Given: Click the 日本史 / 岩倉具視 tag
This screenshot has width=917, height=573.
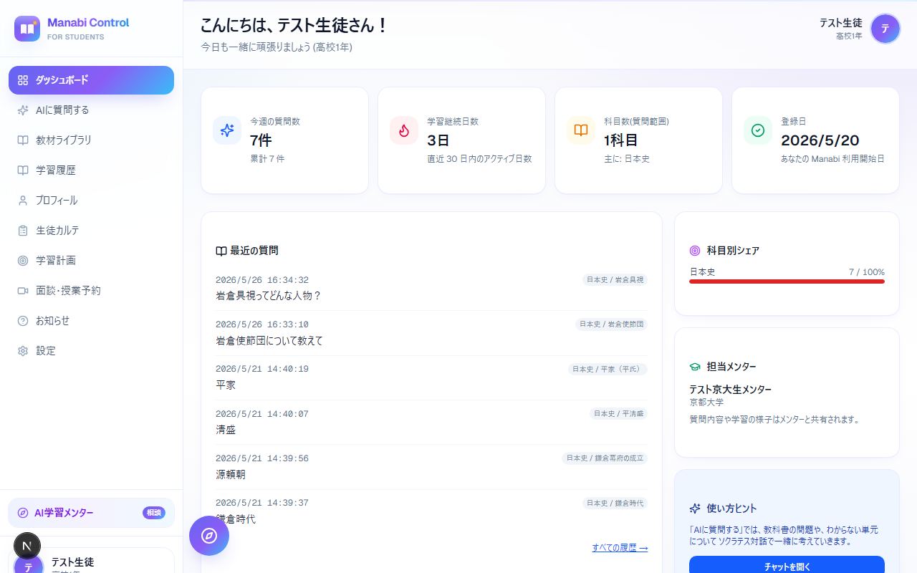Looking at the screenshot, I should (615, 280).
